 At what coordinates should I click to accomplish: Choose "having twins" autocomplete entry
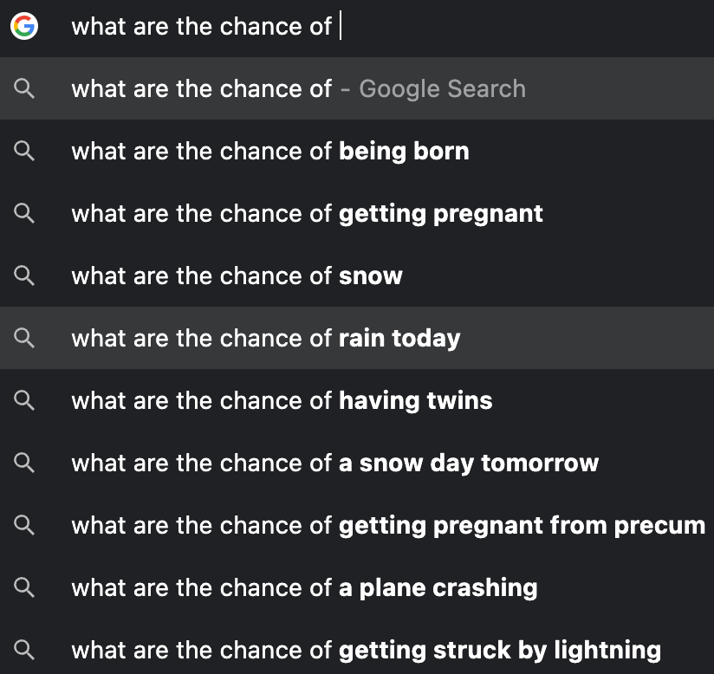pos(282,400)
